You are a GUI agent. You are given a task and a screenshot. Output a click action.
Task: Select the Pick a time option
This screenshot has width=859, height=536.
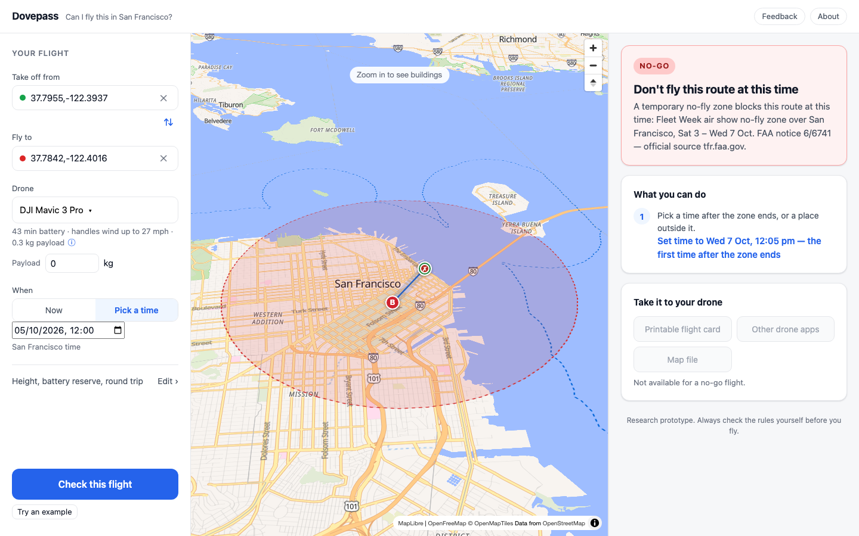coord(137,310)
